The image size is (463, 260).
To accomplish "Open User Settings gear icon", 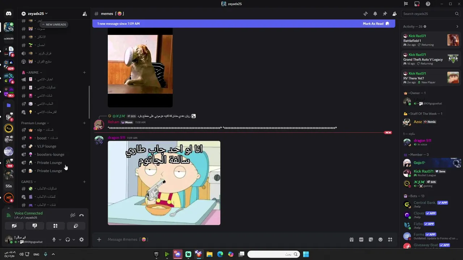I will click(81, 239).
